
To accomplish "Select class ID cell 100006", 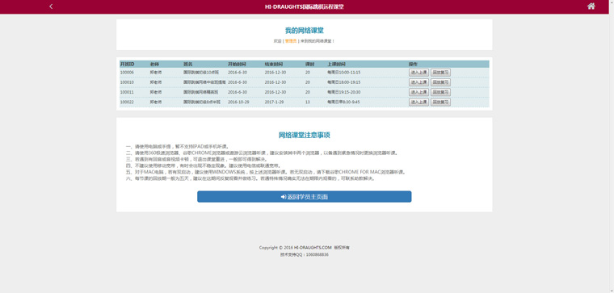I will pos(127,73).
